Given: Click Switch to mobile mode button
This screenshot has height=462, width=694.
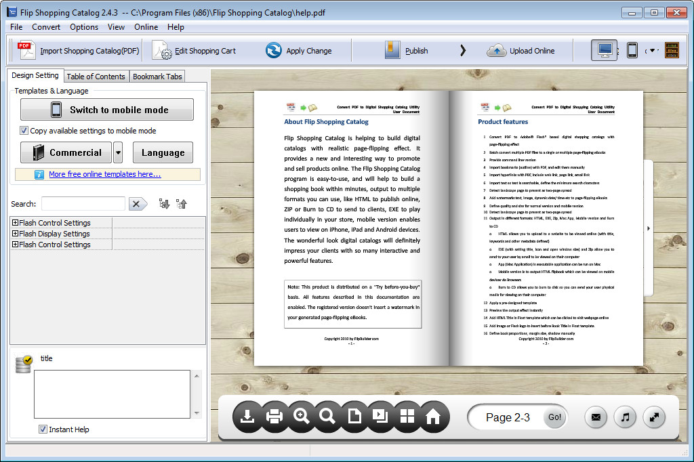Looking at the screenshot, I should [x=107, y=110].
